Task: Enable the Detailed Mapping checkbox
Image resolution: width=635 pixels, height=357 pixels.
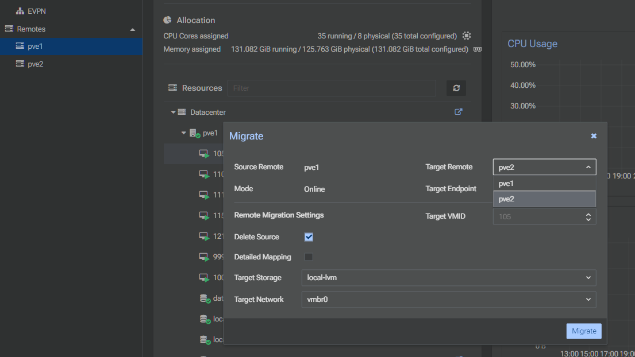Action: 309,257
